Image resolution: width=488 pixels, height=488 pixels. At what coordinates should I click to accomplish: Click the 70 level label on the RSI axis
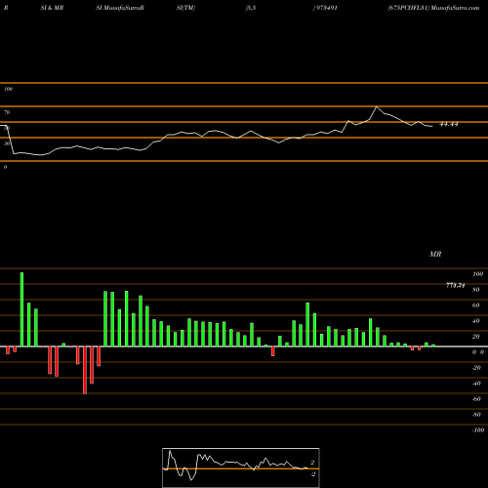point(7,112)
